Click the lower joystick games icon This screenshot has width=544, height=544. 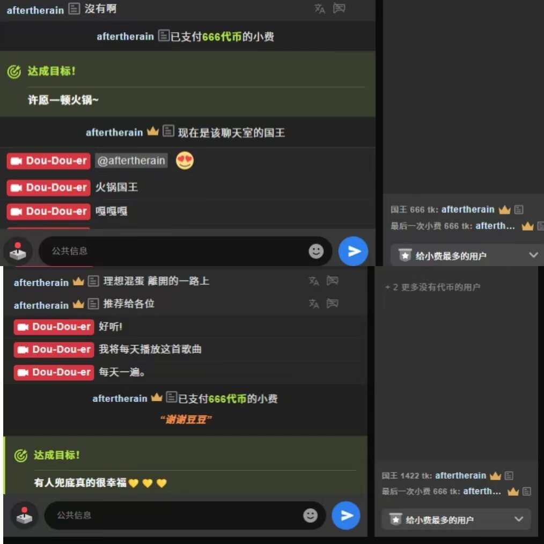point(24,515)
